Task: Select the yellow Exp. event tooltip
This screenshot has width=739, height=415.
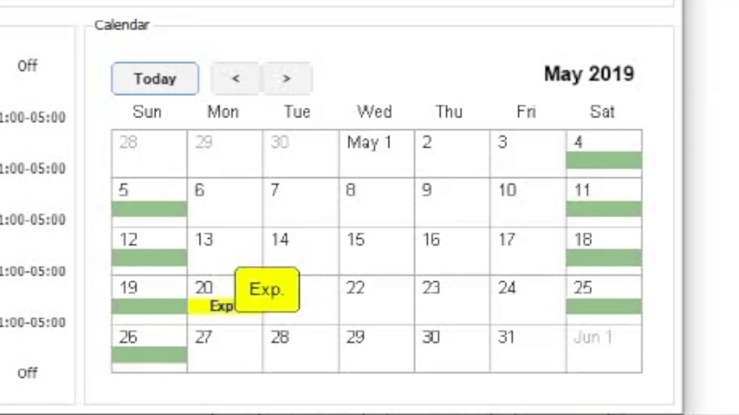Action: [267, 290]
